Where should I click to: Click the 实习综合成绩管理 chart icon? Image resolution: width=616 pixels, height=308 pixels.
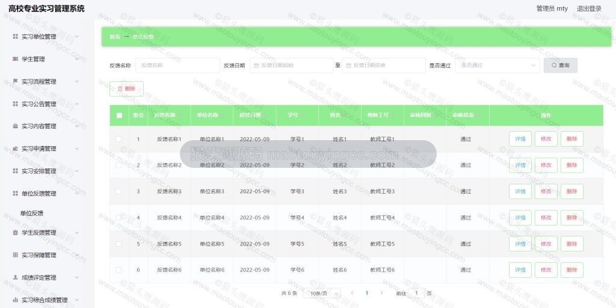[x=15, y=300]
